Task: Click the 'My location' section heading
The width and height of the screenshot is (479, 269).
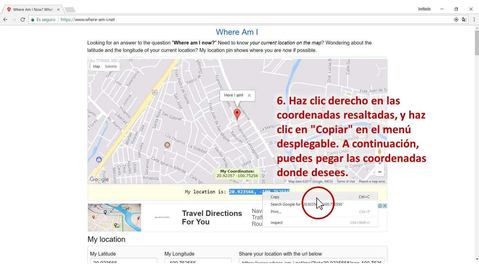Action: (106, 239)
